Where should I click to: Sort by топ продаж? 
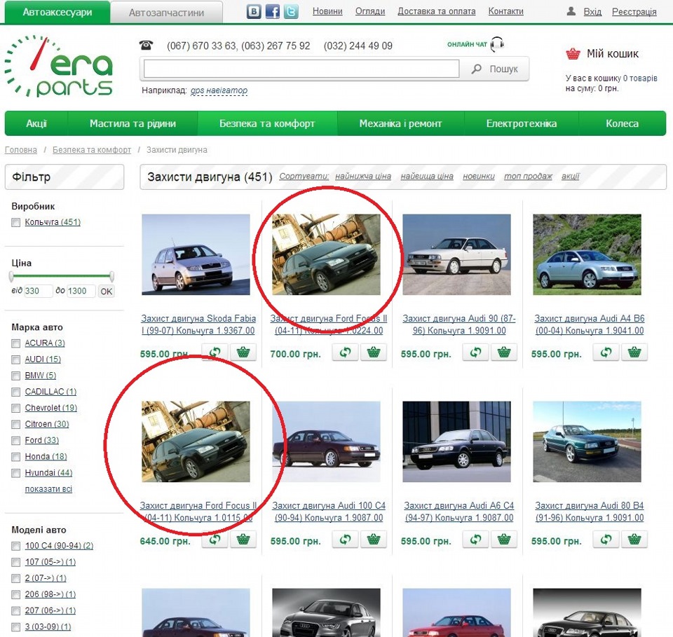[x=528, y=177]
